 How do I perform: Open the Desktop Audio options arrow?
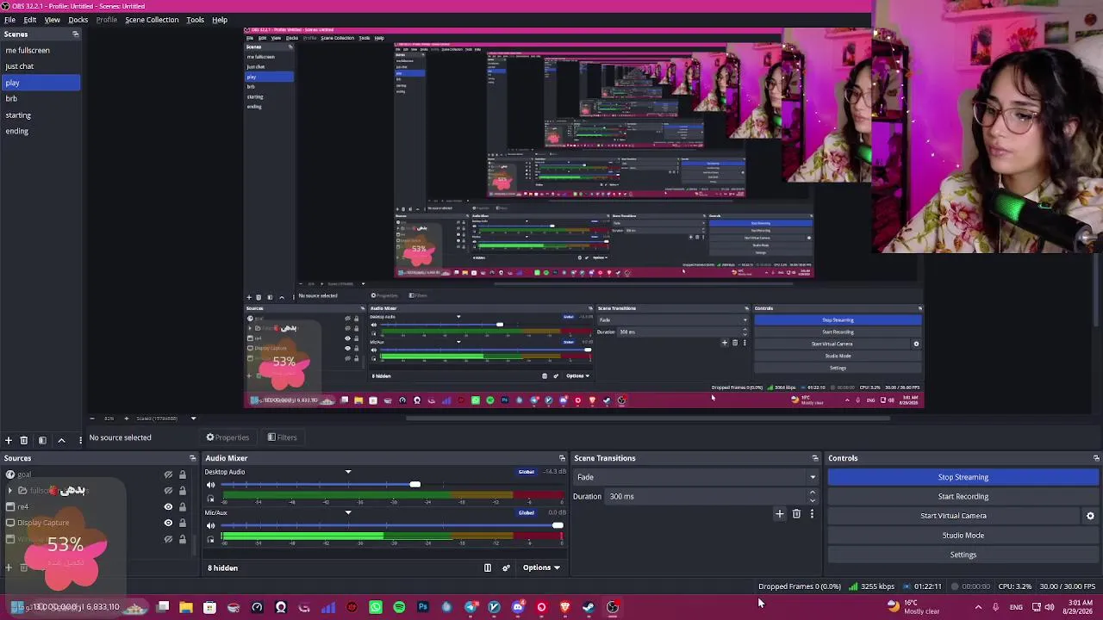pos(348,472)
